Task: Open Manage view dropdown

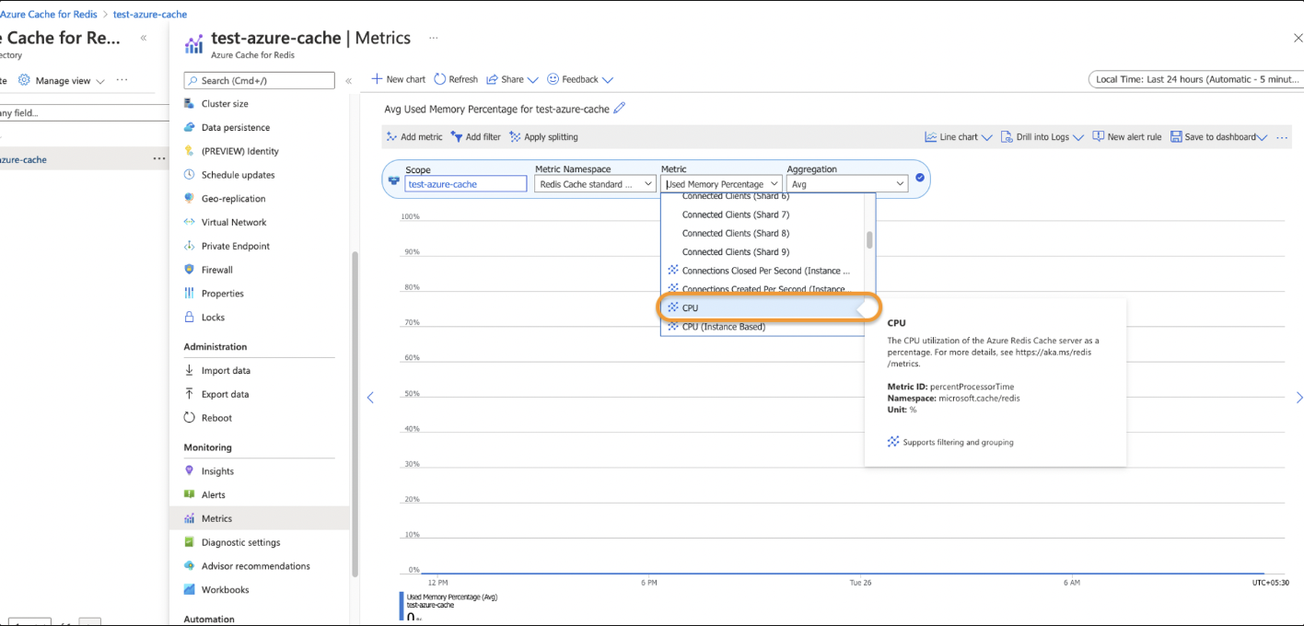Action: tap(63, 81)
